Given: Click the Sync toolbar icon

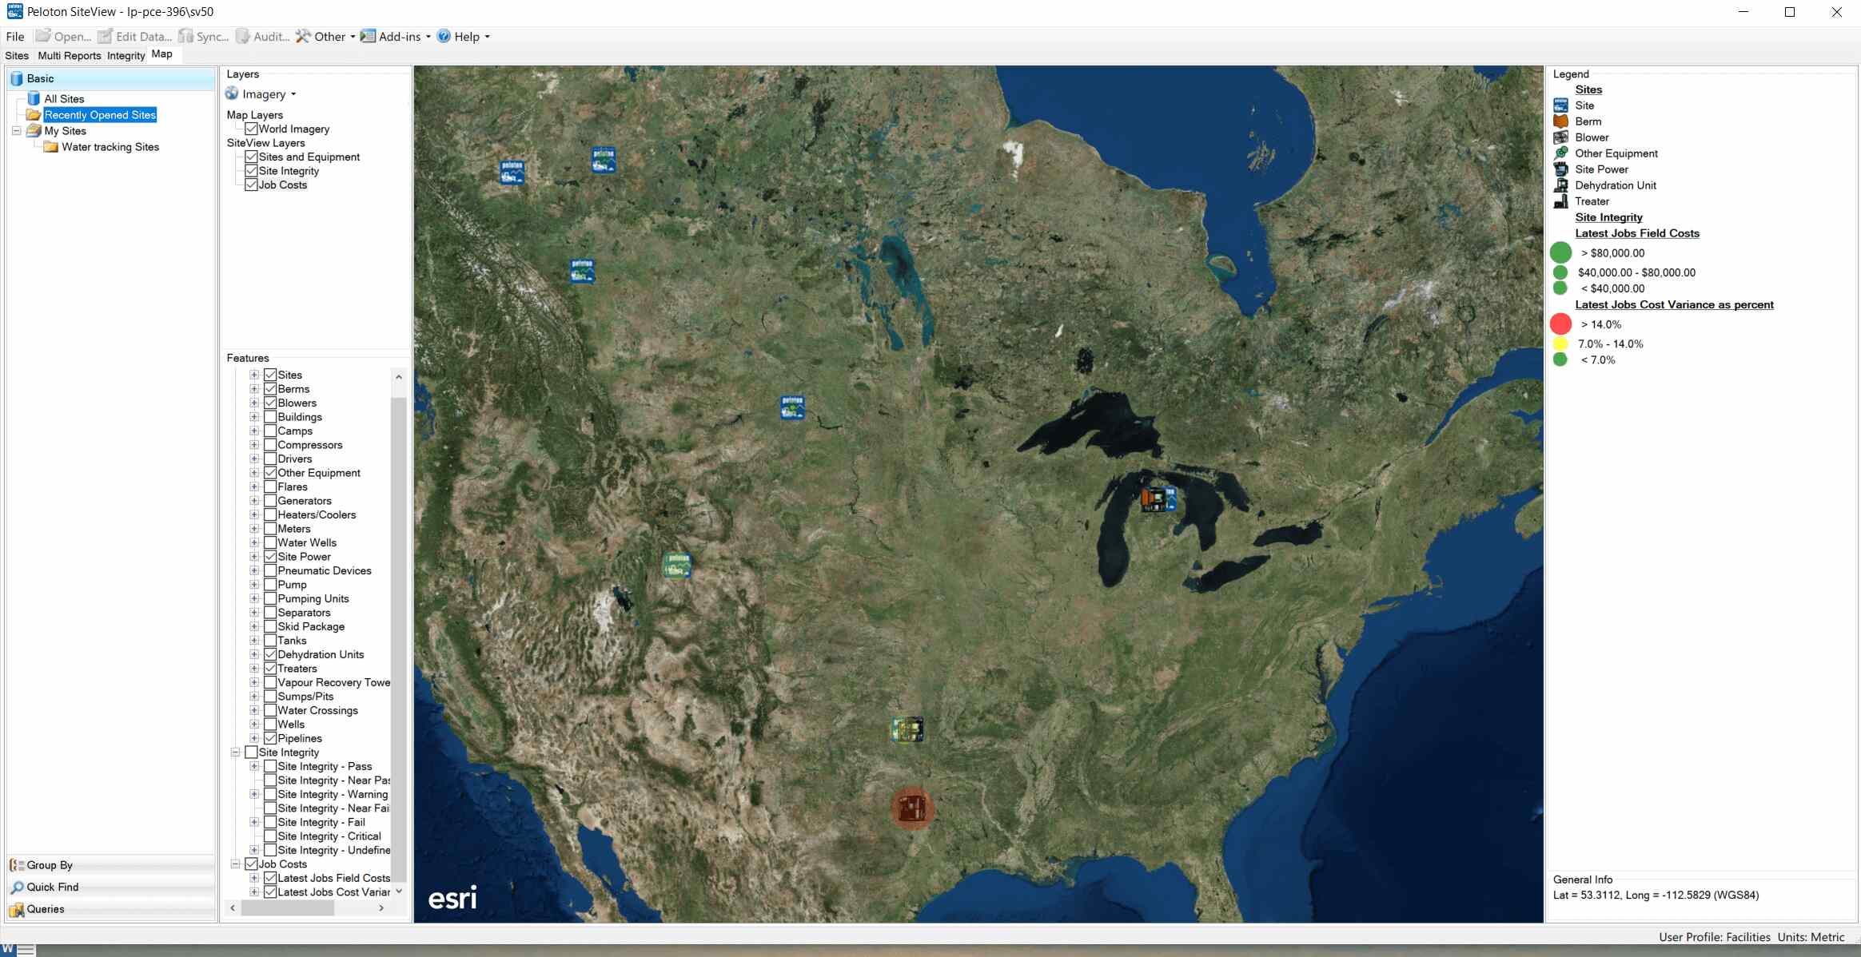Looking at the screenshot, I should click(185, 36).
